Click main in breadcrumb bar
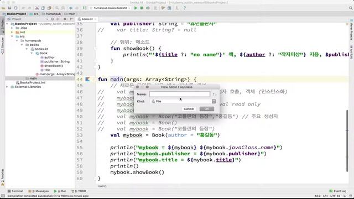Viewport: 354px width, 199px height. [x=70, y=14]
